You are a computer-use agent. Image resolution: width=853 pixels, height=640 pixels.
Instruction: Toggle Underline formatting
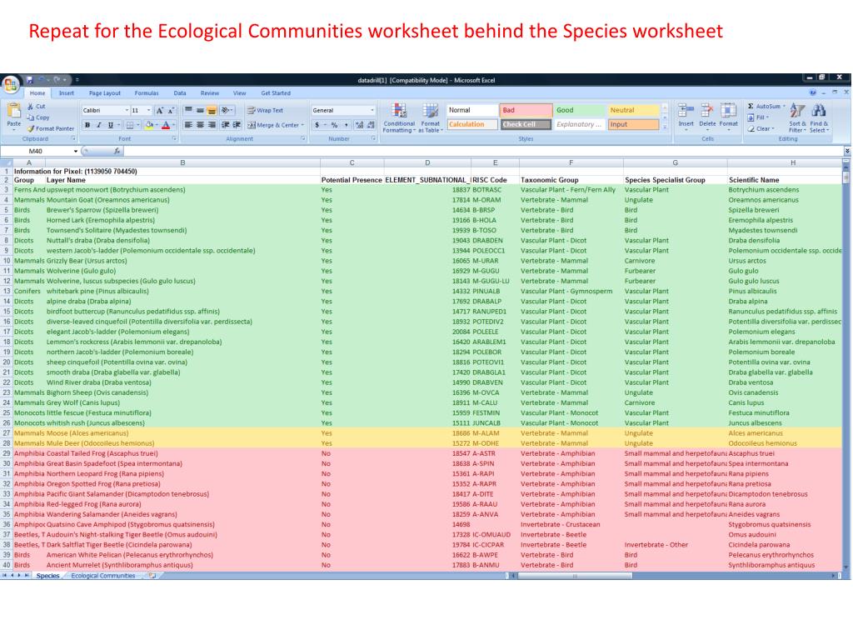point(111,125)
